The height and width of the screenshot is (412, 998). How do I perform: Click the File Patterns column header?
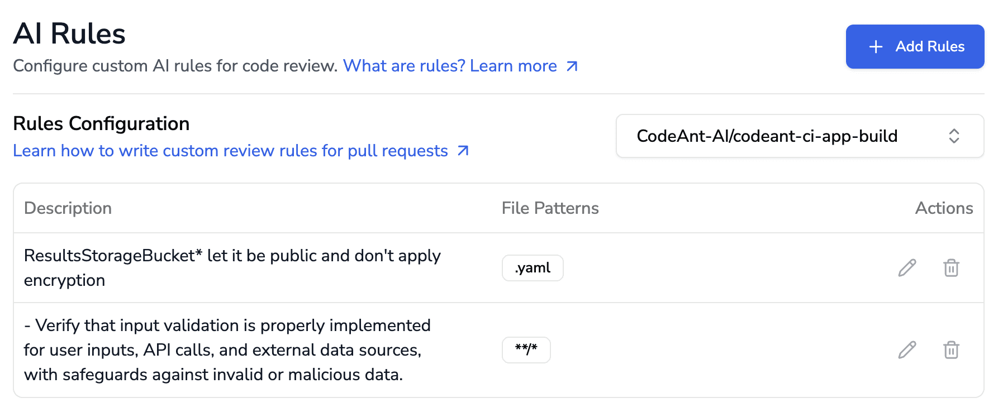pos(550,208)
